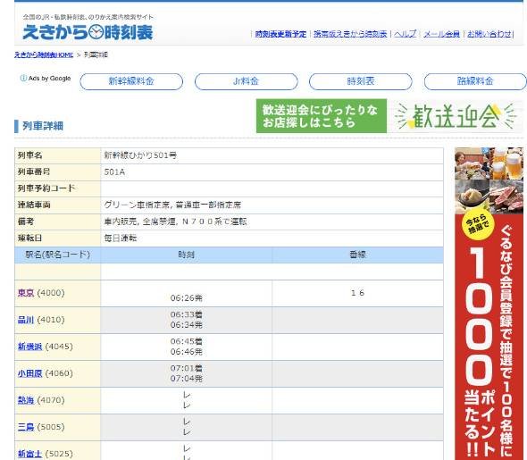Open the 三島 (5005) station link
The width and height of the screenshot is (527, 460).
tap(26, 428)
